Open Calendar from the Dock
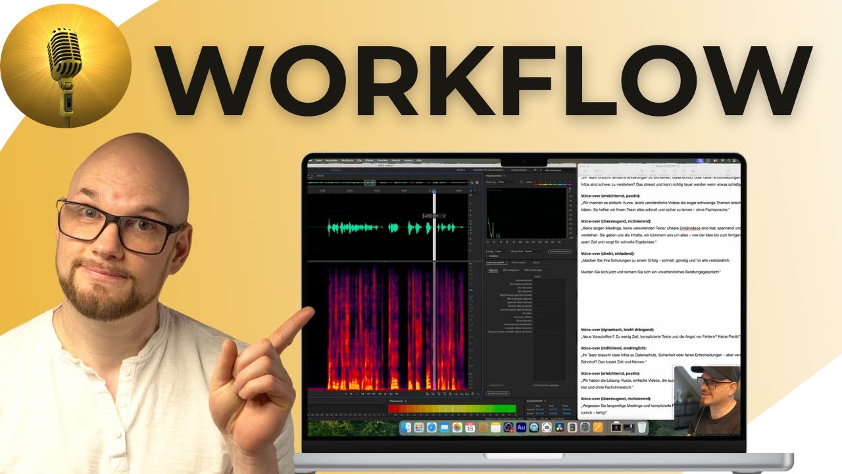Screen dimensions: 842x474 coord(470,427)
